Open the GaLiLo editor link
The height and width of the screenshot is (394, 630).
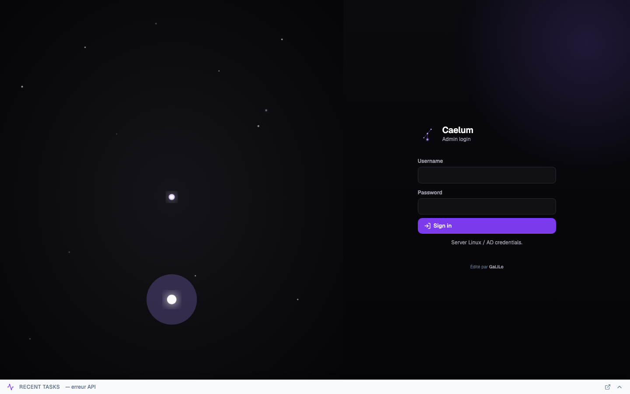pos(496,267)
